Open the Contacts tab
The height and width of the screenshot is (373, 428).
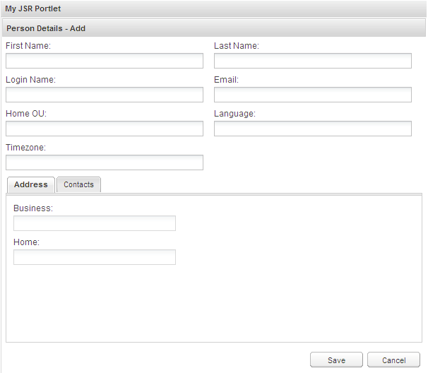pos(78,184)
